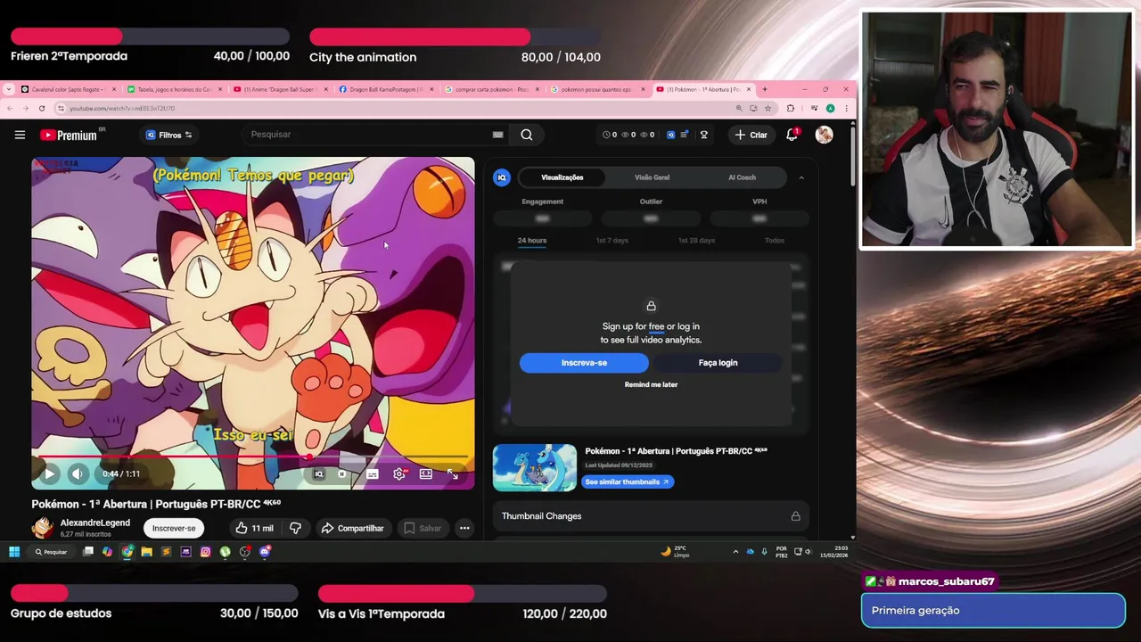1141x642 pixels.
Task: Open the Criar create menu
Action: point(751,135)
